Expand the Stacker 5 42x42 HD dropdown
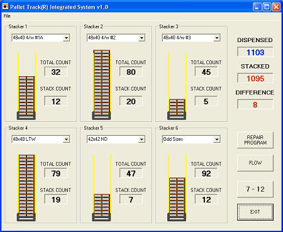The height and width of the screenshot is (232, 283). pos(141,139)
